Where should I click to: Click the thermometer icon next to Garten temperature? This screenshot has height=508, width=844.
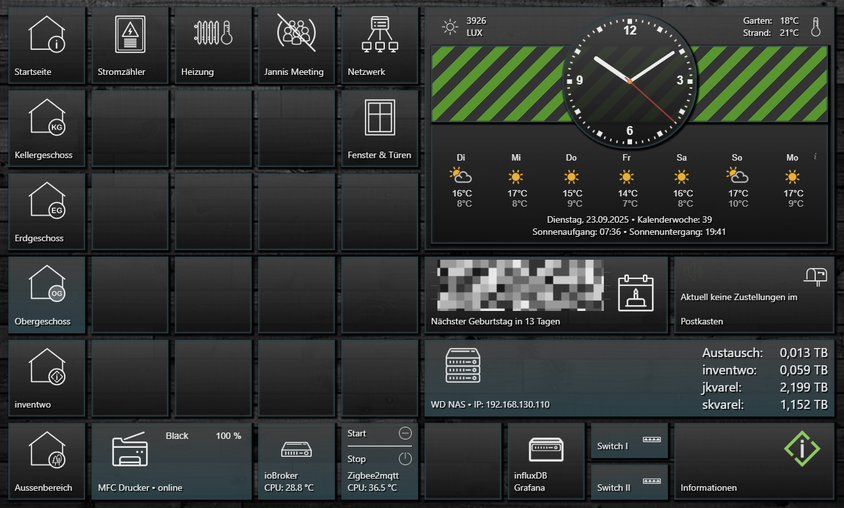815,27
